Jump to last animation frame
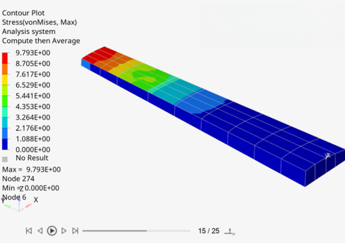This screenshot has height=243, width=345. point(75,231)
